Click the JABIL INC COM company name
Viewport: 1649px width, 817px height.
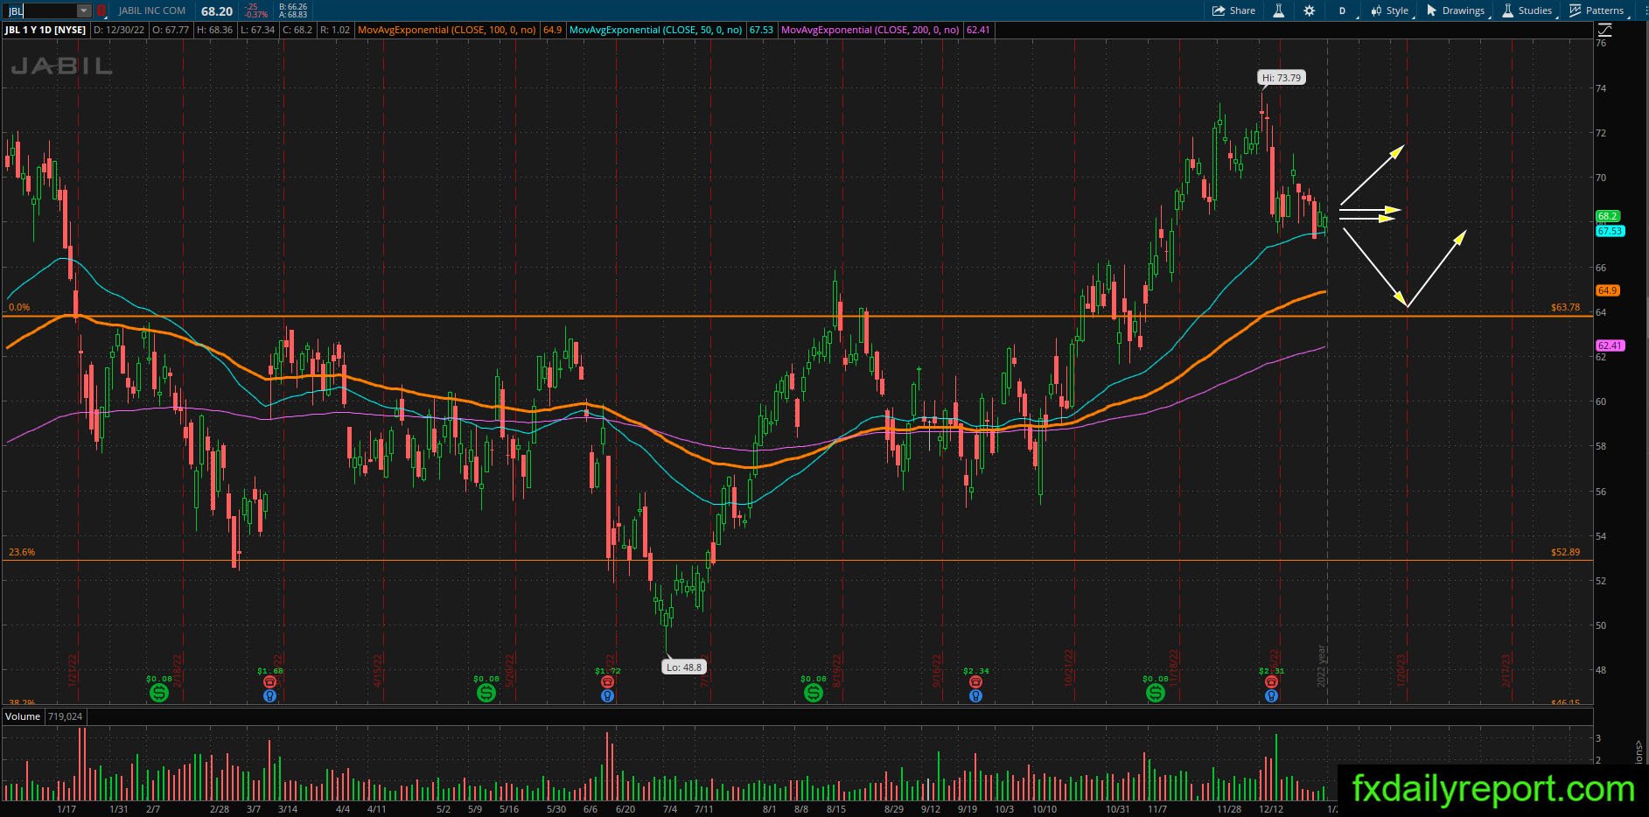tap(152, 10)
